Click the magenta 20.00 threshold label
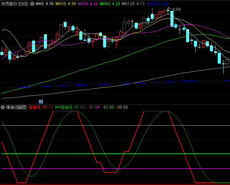230x185 pixels. [94, 107]
